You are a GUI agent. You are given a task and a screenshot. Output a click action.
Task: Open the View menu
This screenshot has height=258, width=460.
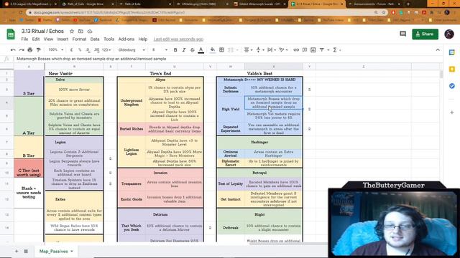(x=48, y=39)
